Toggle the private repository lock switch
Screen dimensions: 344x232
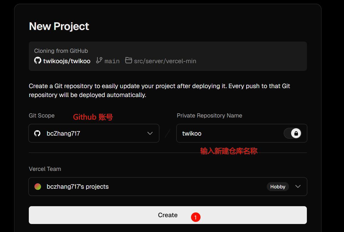(x=292, y=133)
